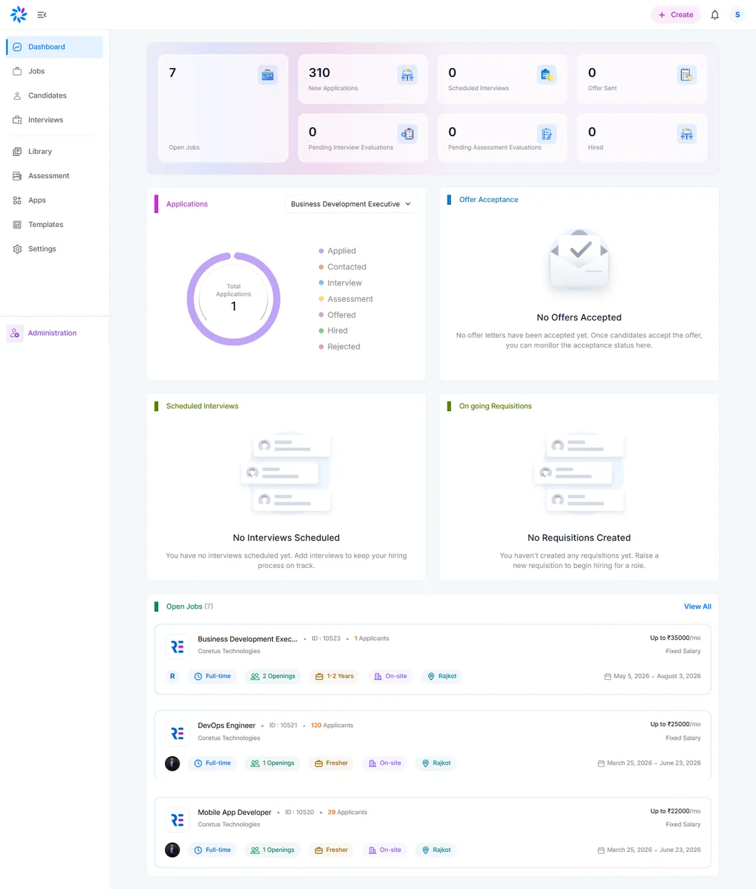Click 2 Openings tag
The image size is (756, 889).
point(273,677)
